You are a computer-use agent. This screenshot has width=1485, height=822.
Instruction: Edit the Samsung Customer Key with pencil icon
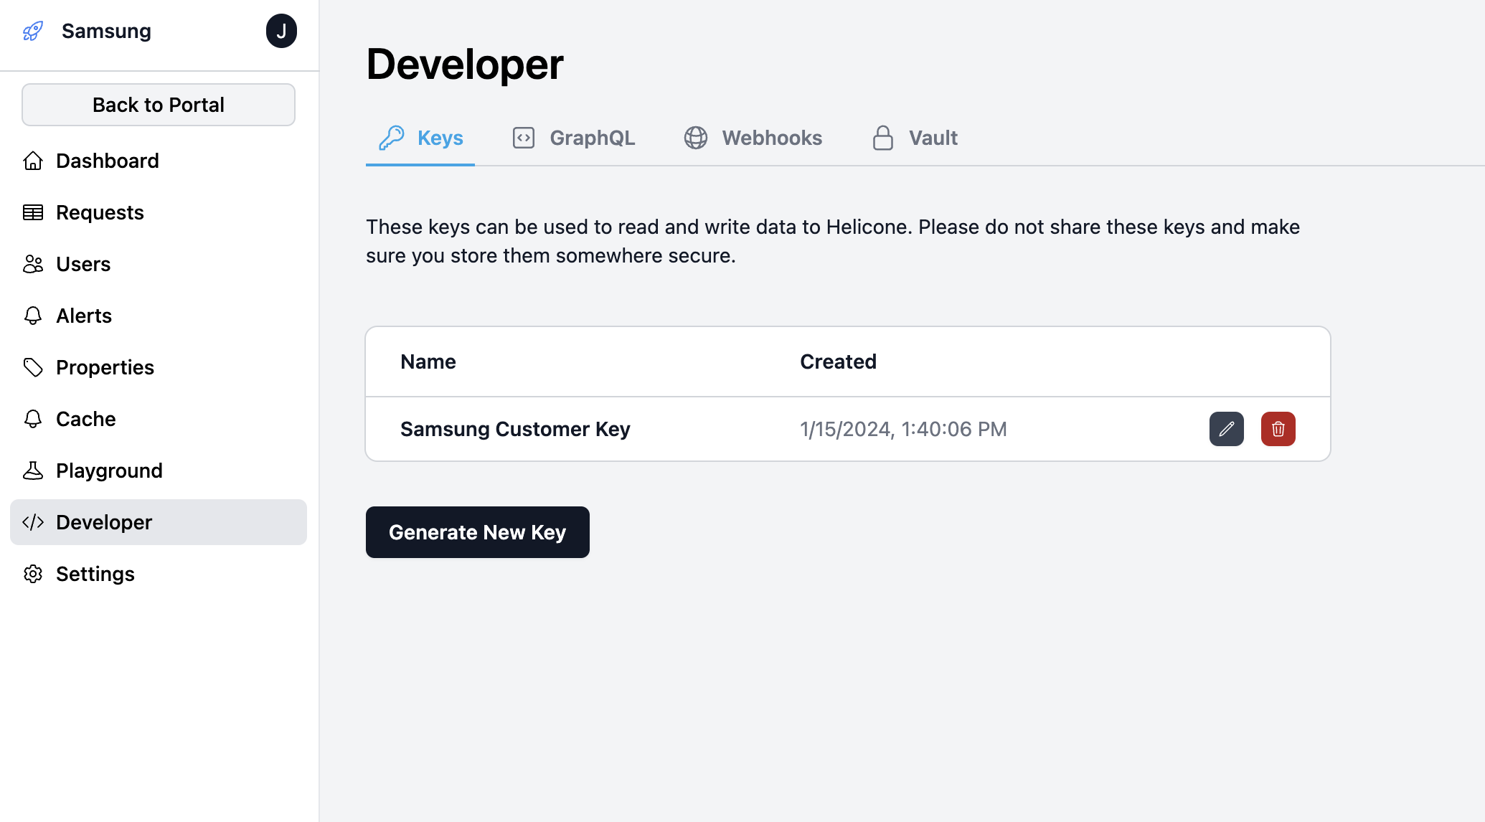1227,428
